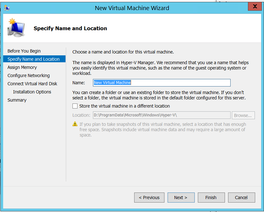Click the Name input field
The height and width of the screenshot is (212, 264).
pyautogui.click(x=162, y=83)
